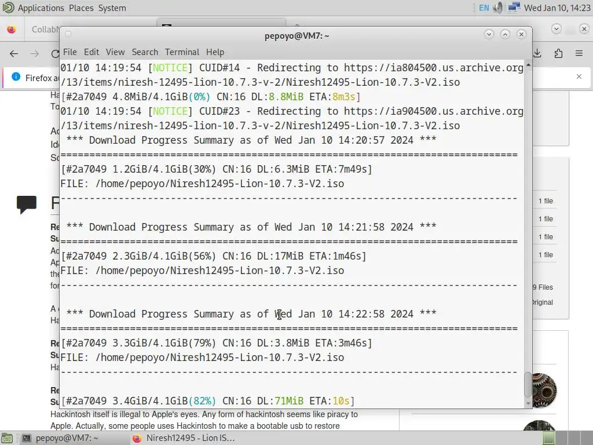Close the pepoyo@VM7 terminal window

tap(522, 34)
